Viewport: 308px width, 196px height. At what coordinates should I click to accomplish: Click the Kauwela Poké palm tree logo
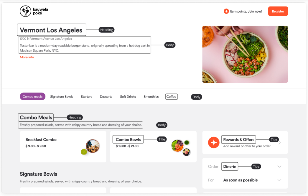tap(26, 11)
